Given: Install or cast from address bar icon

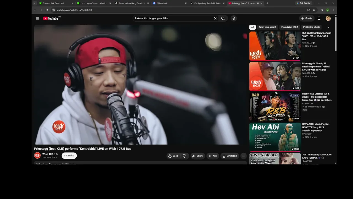Looking at the screenshot, I should [309, 10].
